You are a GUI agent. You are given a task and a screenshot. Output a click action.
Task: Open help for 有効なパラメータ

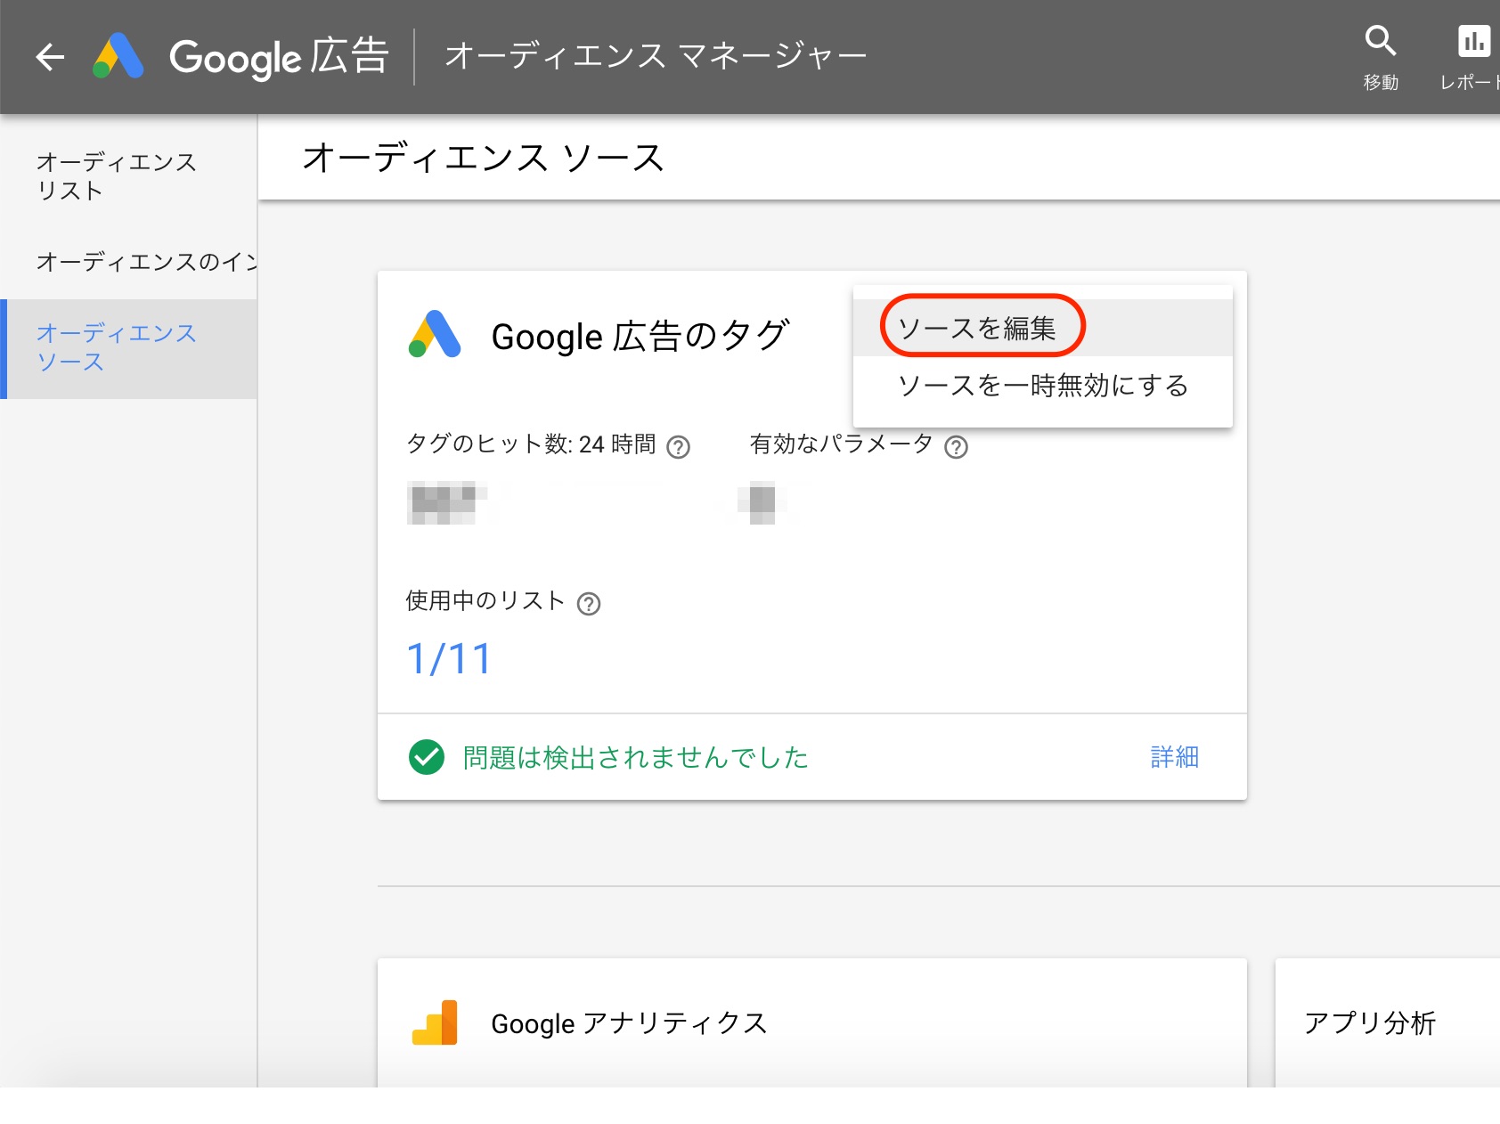click(x=957, y=446)
